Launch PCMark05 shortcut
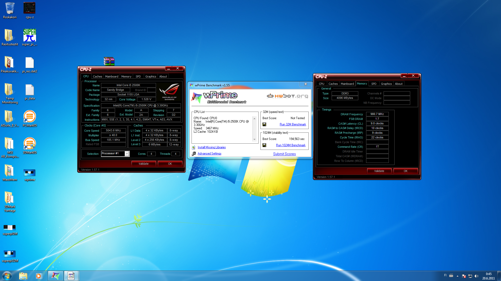 pos(29,118)
